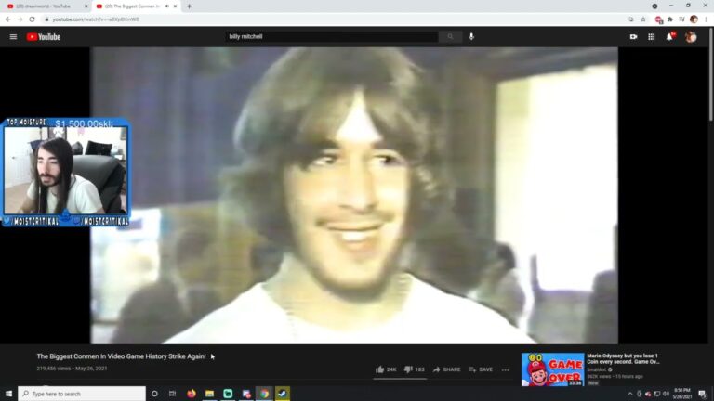Viewport: 714px width, 401px height.
Task: Open Steam from the taskbar
Action: 283,394
